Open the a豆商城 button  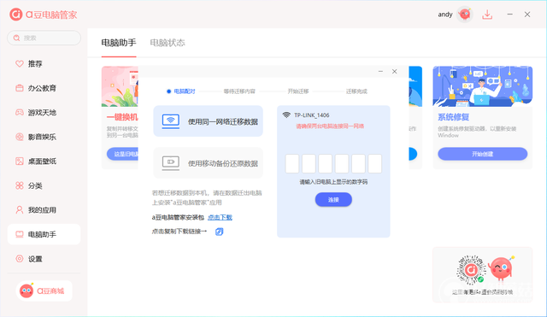click(x=44, y=291)
